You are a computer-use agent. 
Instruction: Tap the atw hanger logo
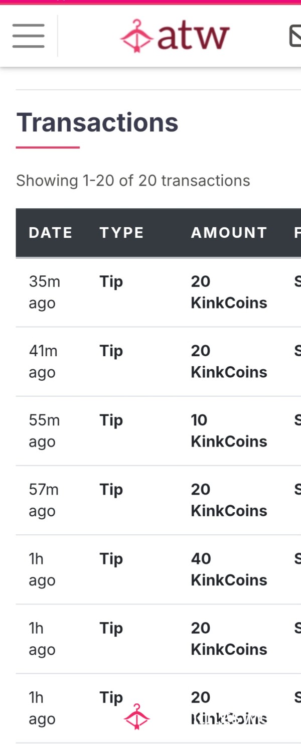[x=136, y=36]
